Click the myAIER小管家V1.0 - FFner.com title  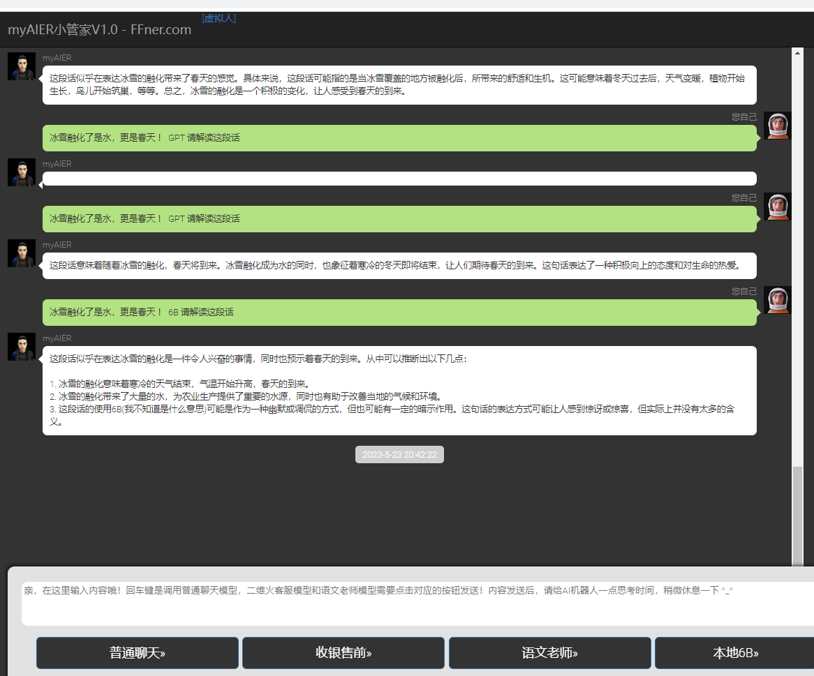coord(99,30)
